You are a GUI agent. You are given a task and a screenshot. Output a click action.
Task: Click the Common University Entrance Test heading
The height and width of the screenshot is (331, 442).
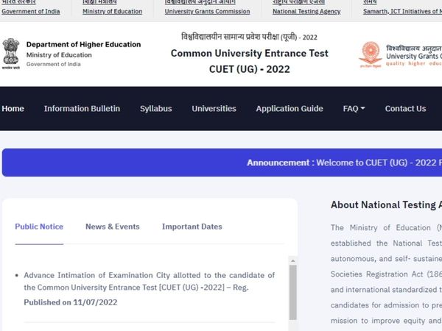[250, 53]
